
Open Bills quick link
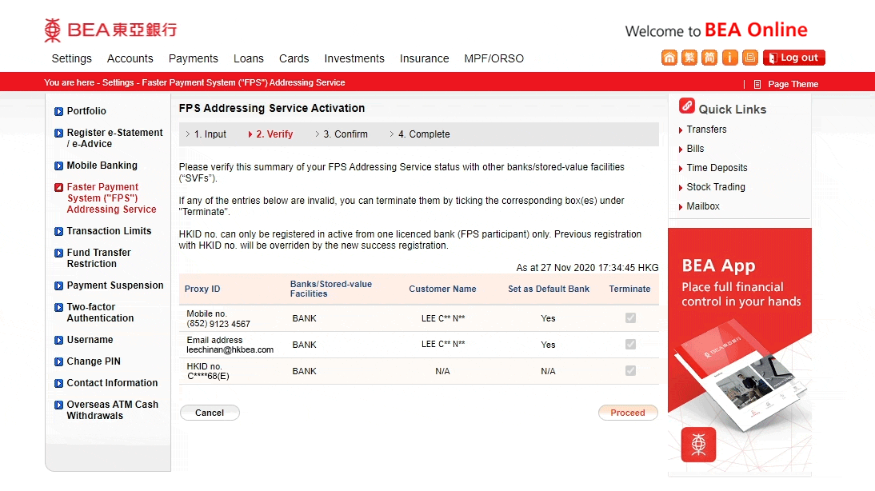tap(695, 149)
